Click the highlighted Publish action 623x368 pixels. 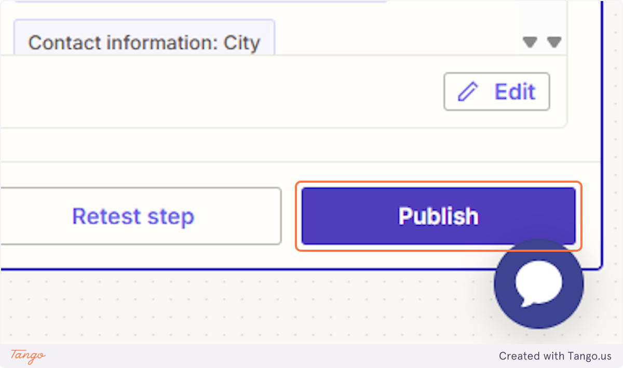438,216
